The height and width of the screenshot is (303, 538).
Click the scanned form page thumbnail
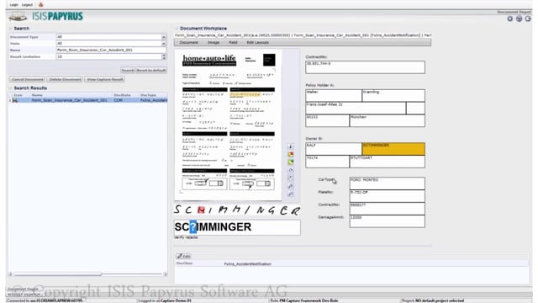coord(228,125)
